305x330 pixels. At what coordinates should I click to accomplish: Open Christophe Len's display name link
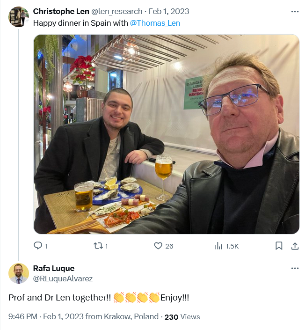[61, 11]
